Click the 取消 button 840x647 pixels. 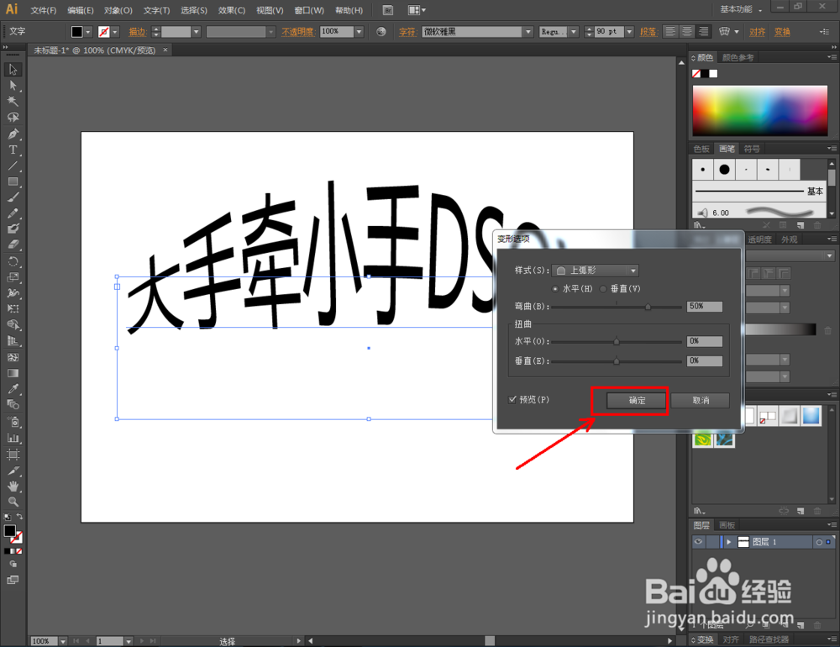(701, 401)
